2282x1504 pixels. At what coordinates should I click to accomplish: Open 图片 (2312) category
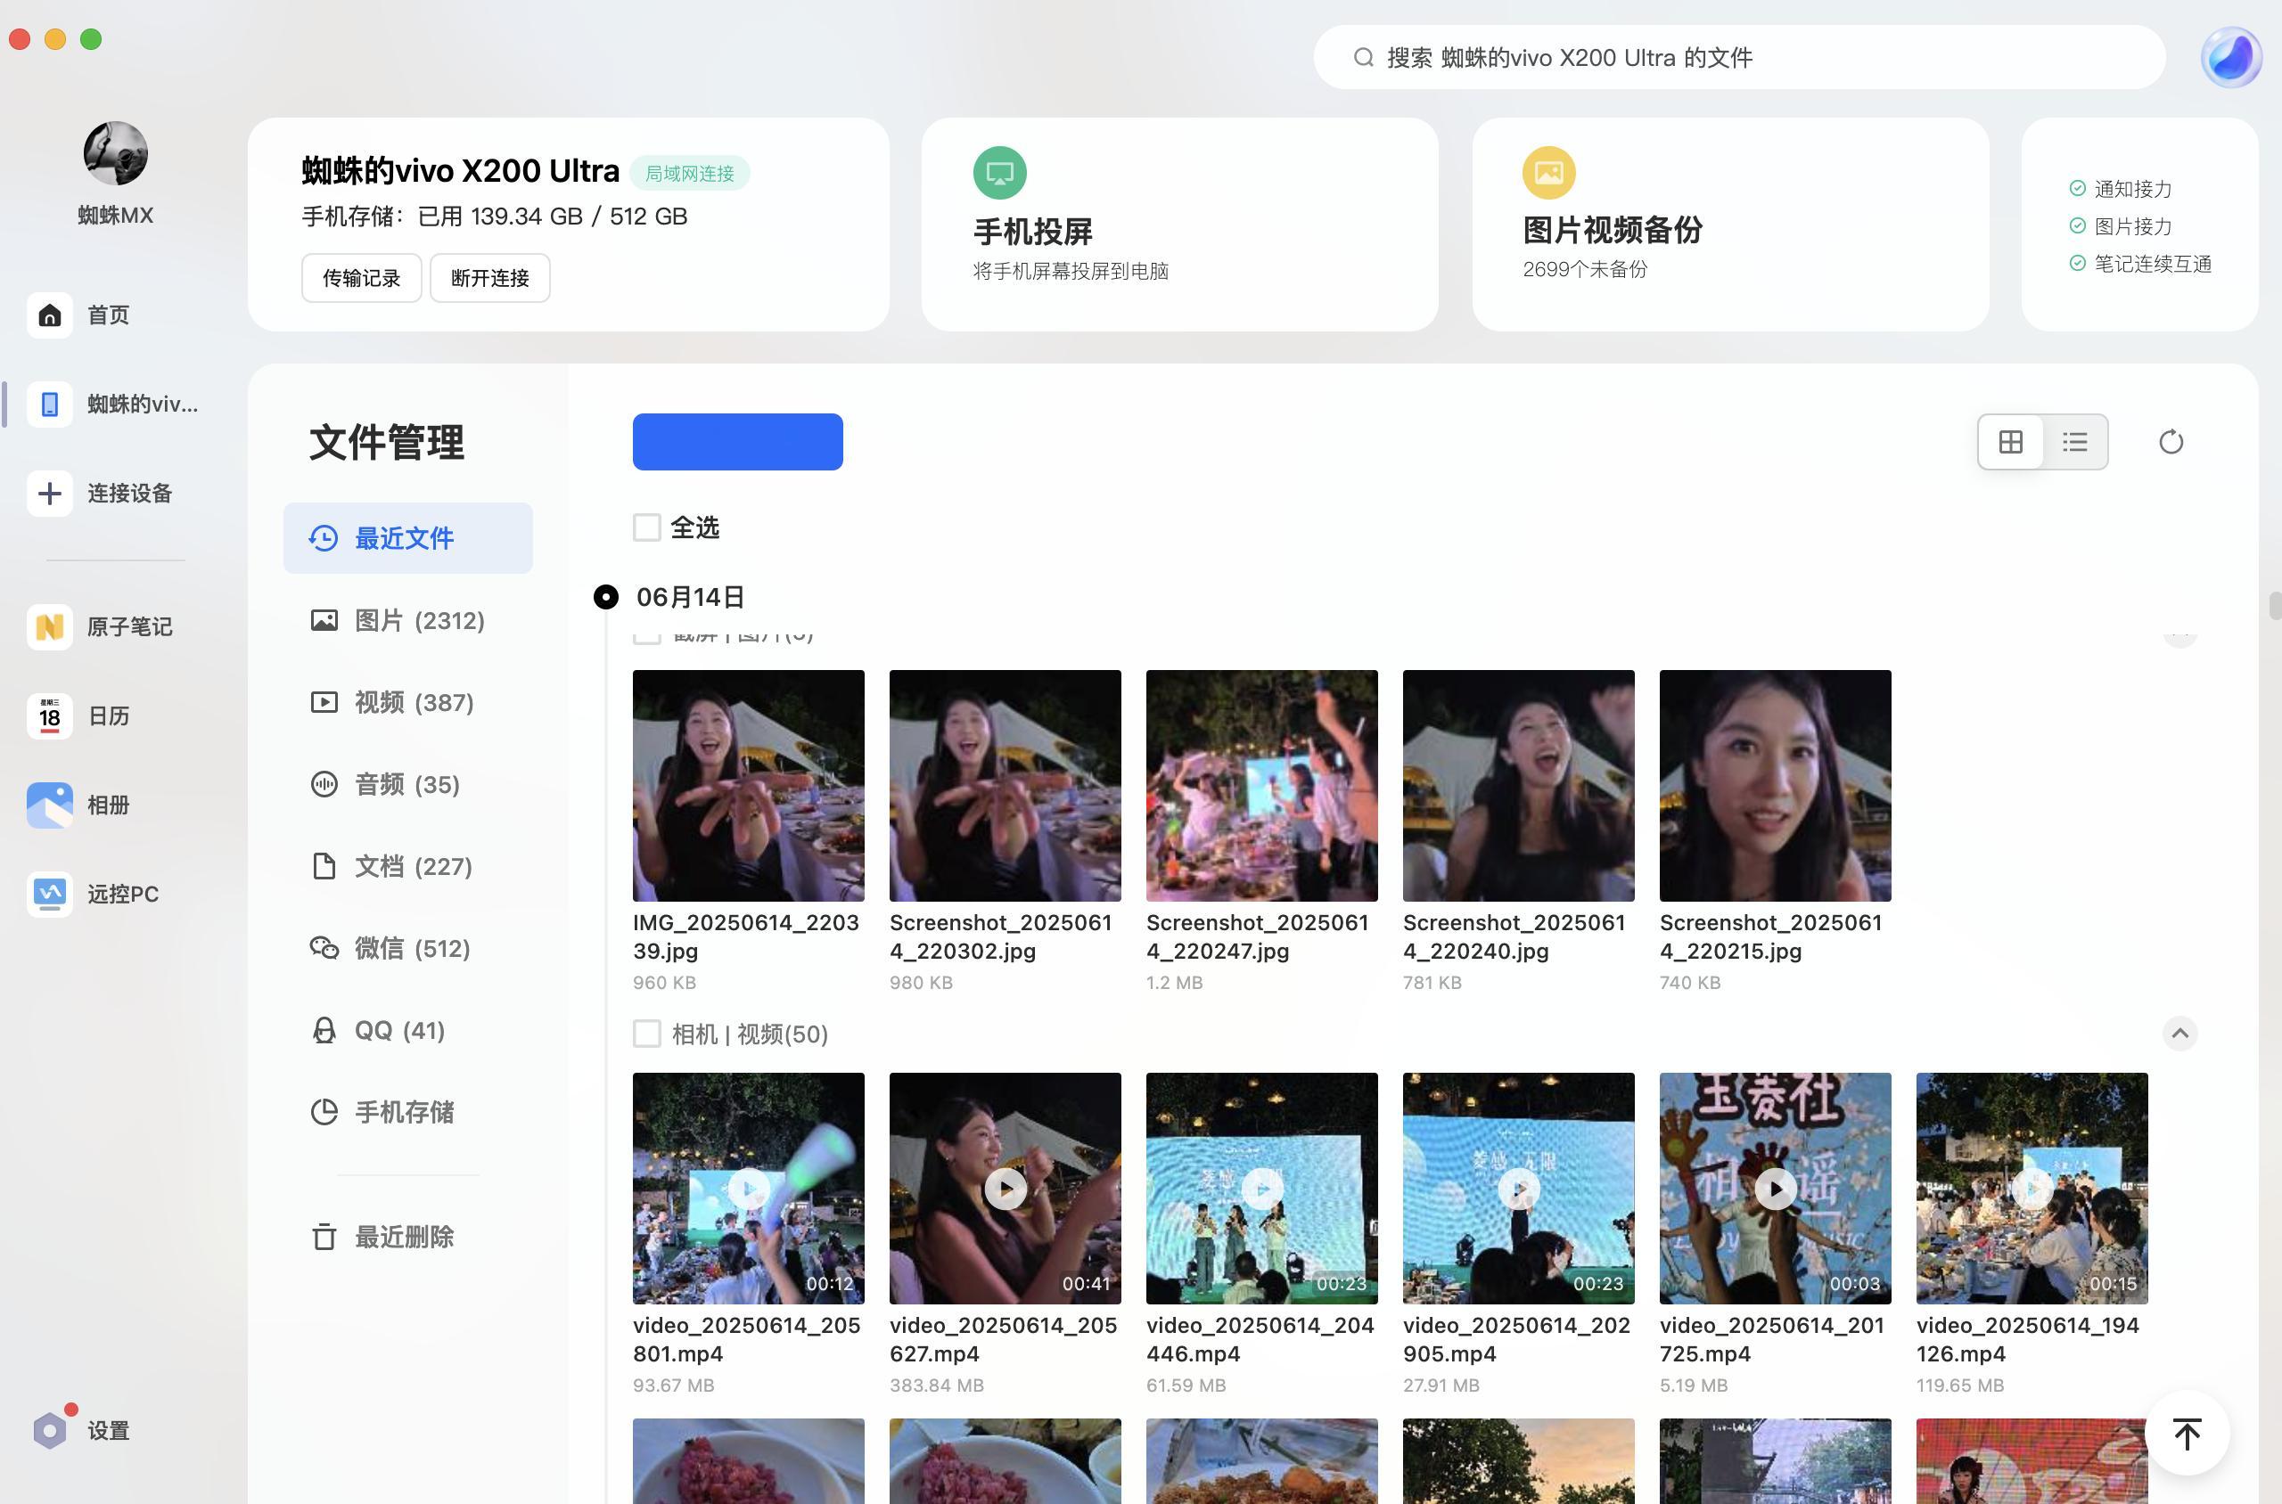point(408,621)
